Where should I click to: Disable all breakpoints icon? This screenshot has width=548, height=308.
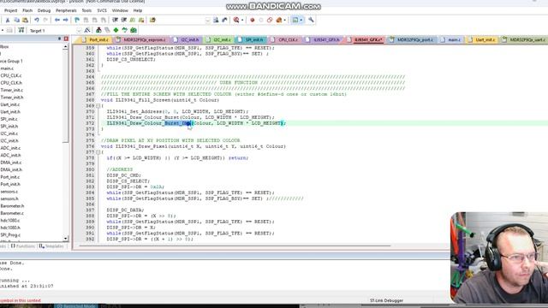point(270,21)
